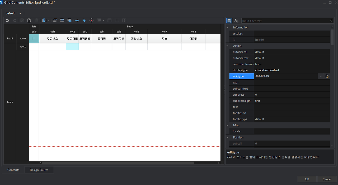Screen dimensions: 338x185
Task: Switch to the Design Source tab
Action: (x=39, y=170)
